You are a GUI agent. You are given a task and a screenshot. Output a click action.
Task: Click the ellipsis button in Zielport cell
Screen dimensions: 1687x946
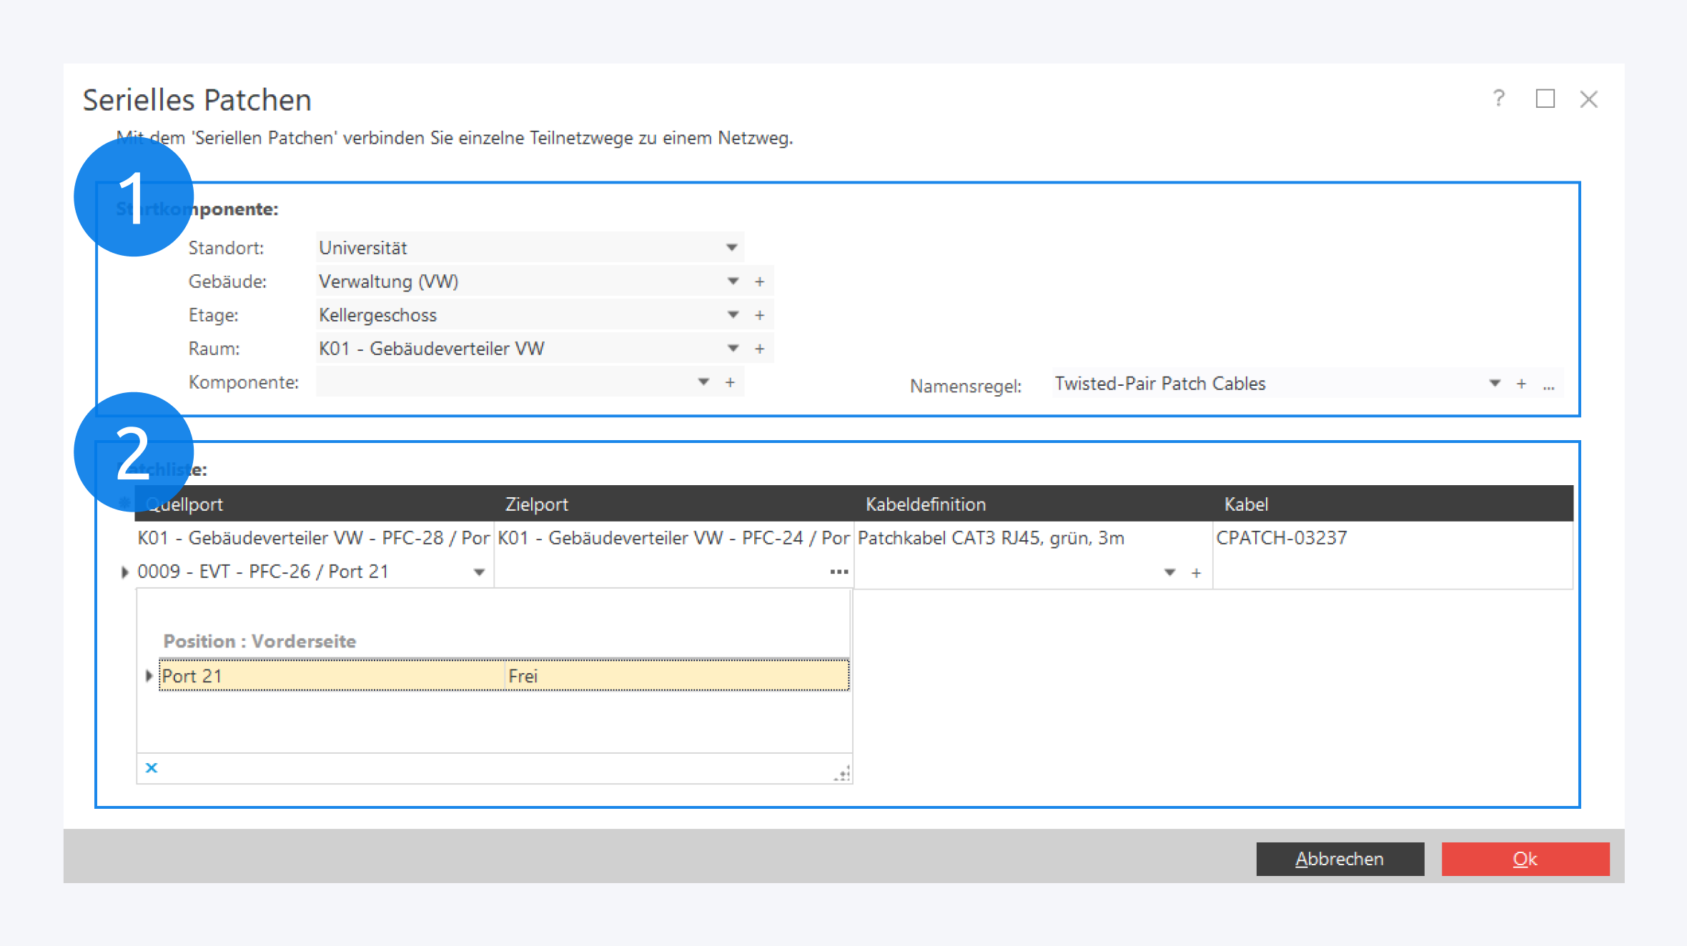point(838,572)
